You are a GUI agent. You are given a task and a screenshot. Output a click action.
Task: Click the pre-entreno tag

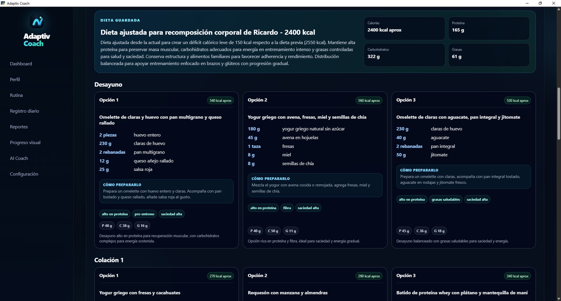[x=144, y=214]
